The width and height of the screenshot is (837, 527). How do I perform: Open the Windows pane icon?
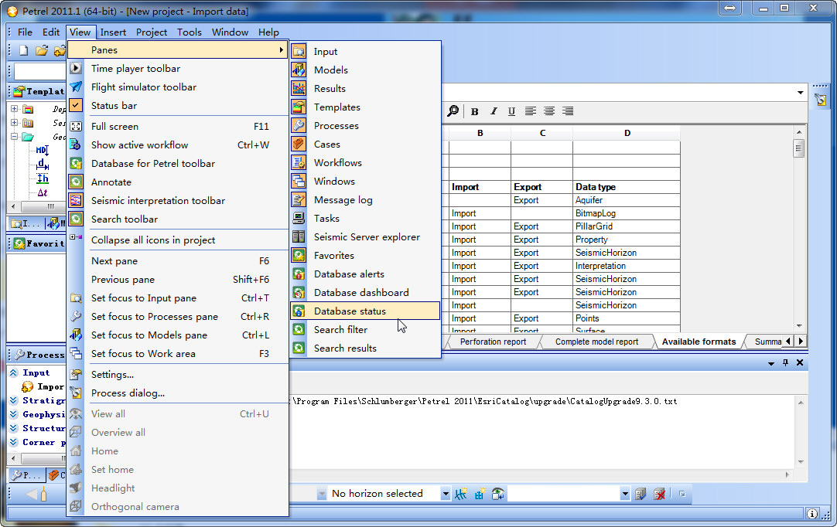tap(299, 182)
